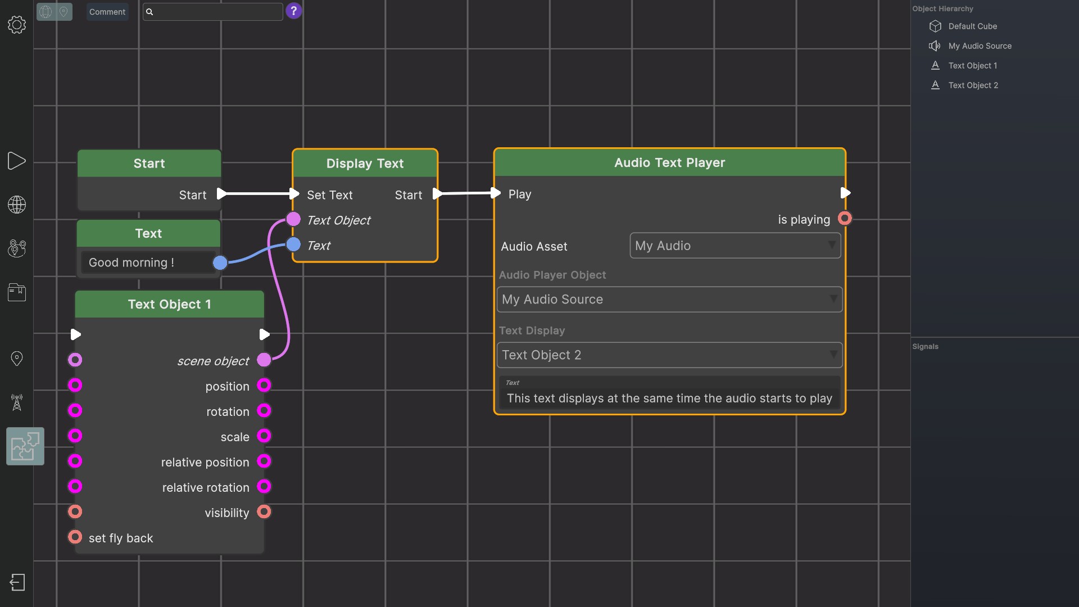
Task: Click the relative position output port
Action: click(x=264, y=461)
